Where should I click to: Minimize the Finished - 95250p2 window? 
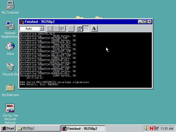(140, 22)
